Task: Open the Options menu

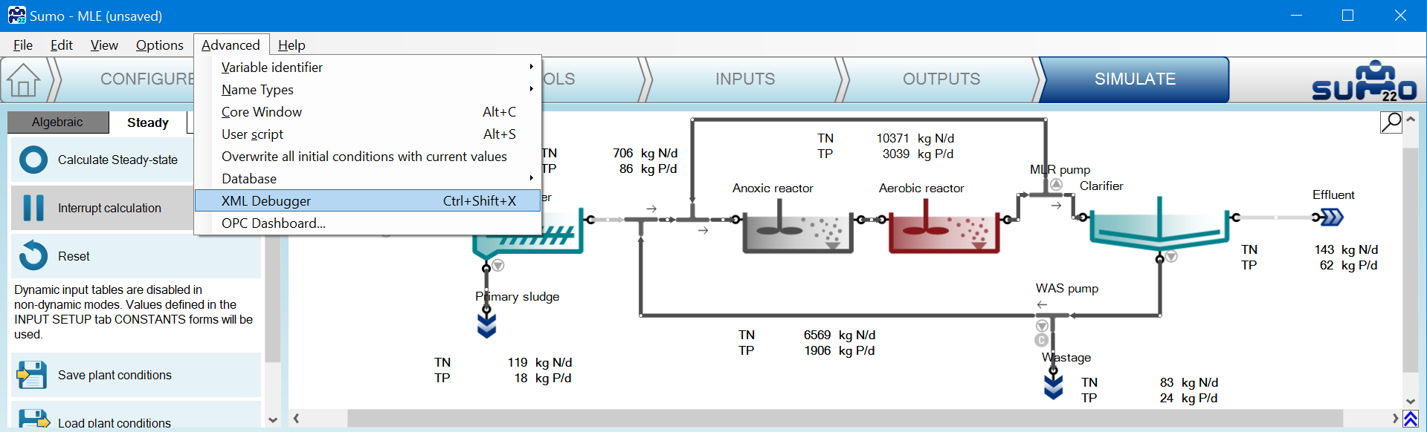Action: (x=159, y=45)
